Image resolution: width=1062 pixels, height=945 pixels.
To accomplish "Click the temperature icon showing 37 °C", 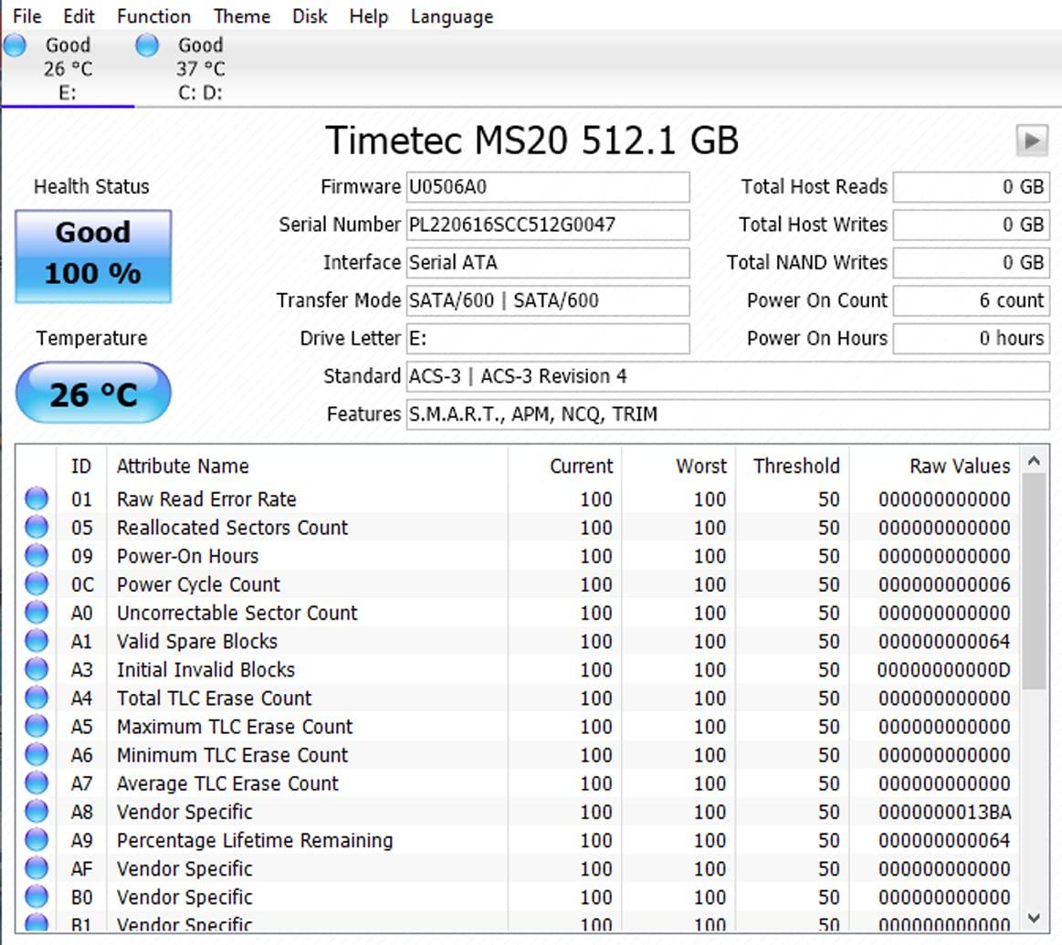I will [146, 44].
